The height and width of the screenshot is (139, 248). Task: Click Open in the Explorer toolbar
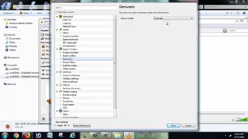click(x=26, y=13)
